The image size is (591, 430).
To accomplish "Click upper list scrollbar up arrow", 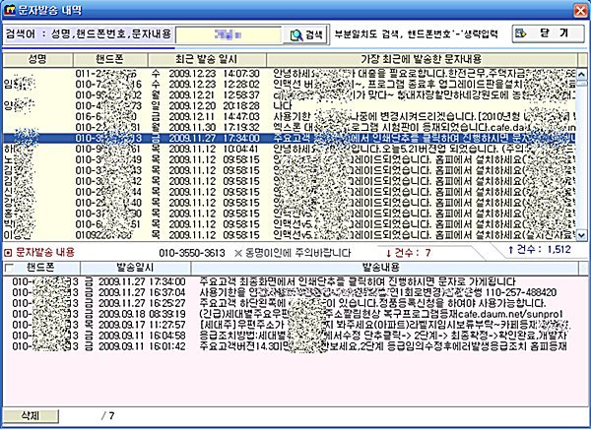I will (x=582, y=74).
